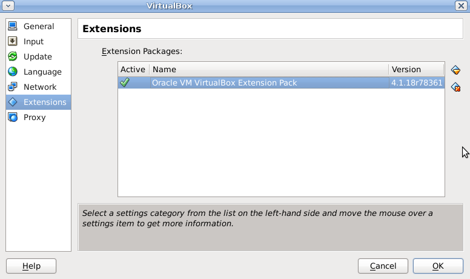Click the Extensions diamond icon in sidebar
470x279 pixels.
(13, 102)
